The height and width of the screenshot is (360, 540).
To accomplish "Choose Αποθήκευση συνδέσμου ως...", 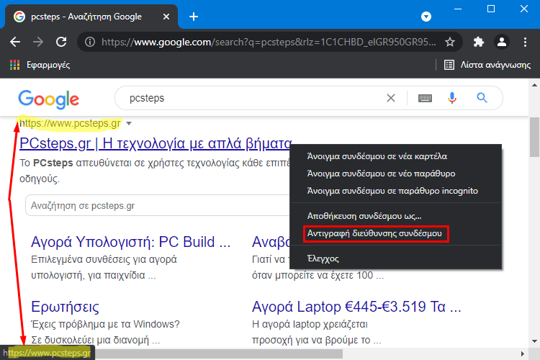I will (x=396, y=216).
